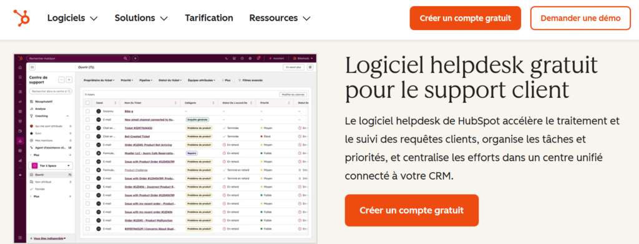The height and width of the screenshot is (244, 639).
Task: Click En savoir plus button
Action: click(x=293, y=67)
